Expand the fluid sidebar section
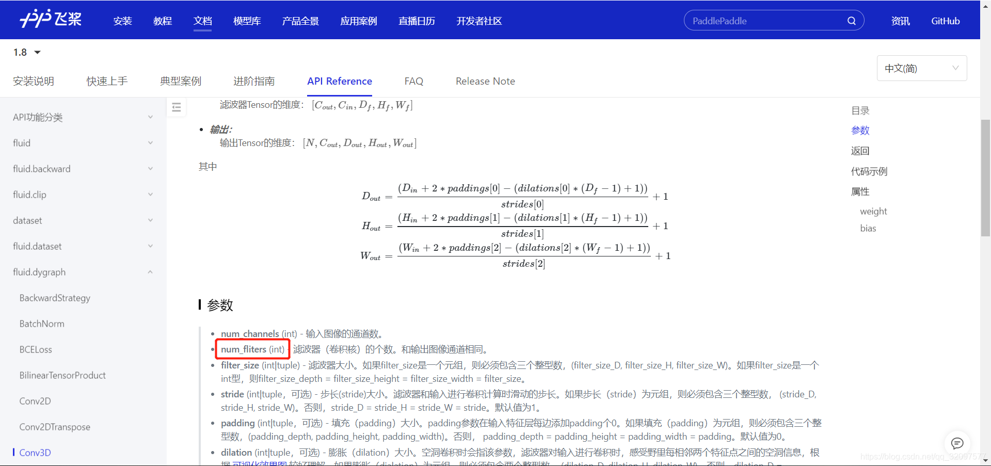 coord(83,143)
